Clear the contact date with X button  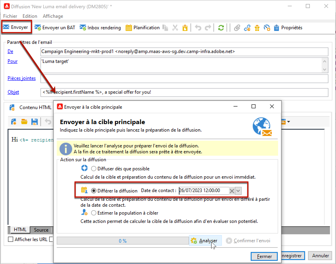point(232,191)
